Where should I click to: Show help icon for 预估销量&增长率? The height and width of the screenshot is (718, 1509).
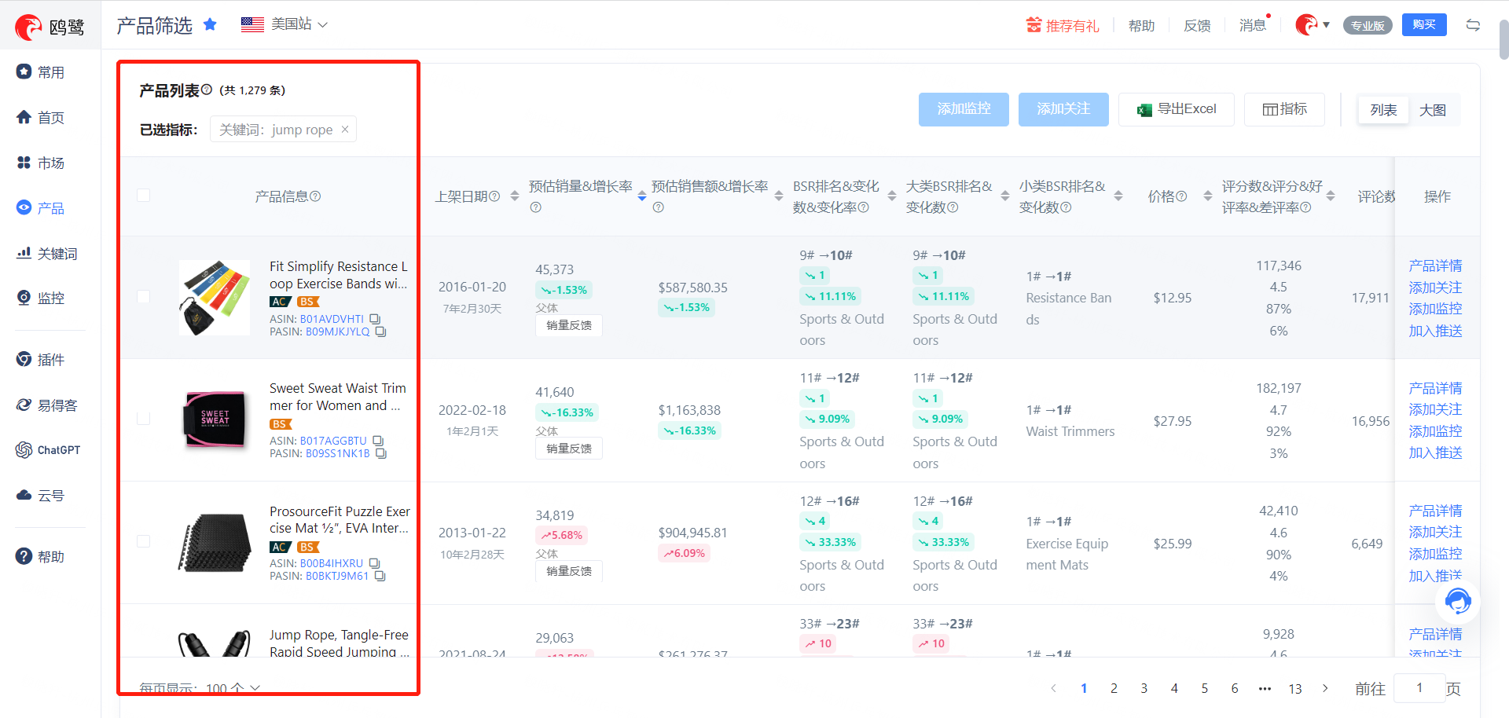pos(536,207)
